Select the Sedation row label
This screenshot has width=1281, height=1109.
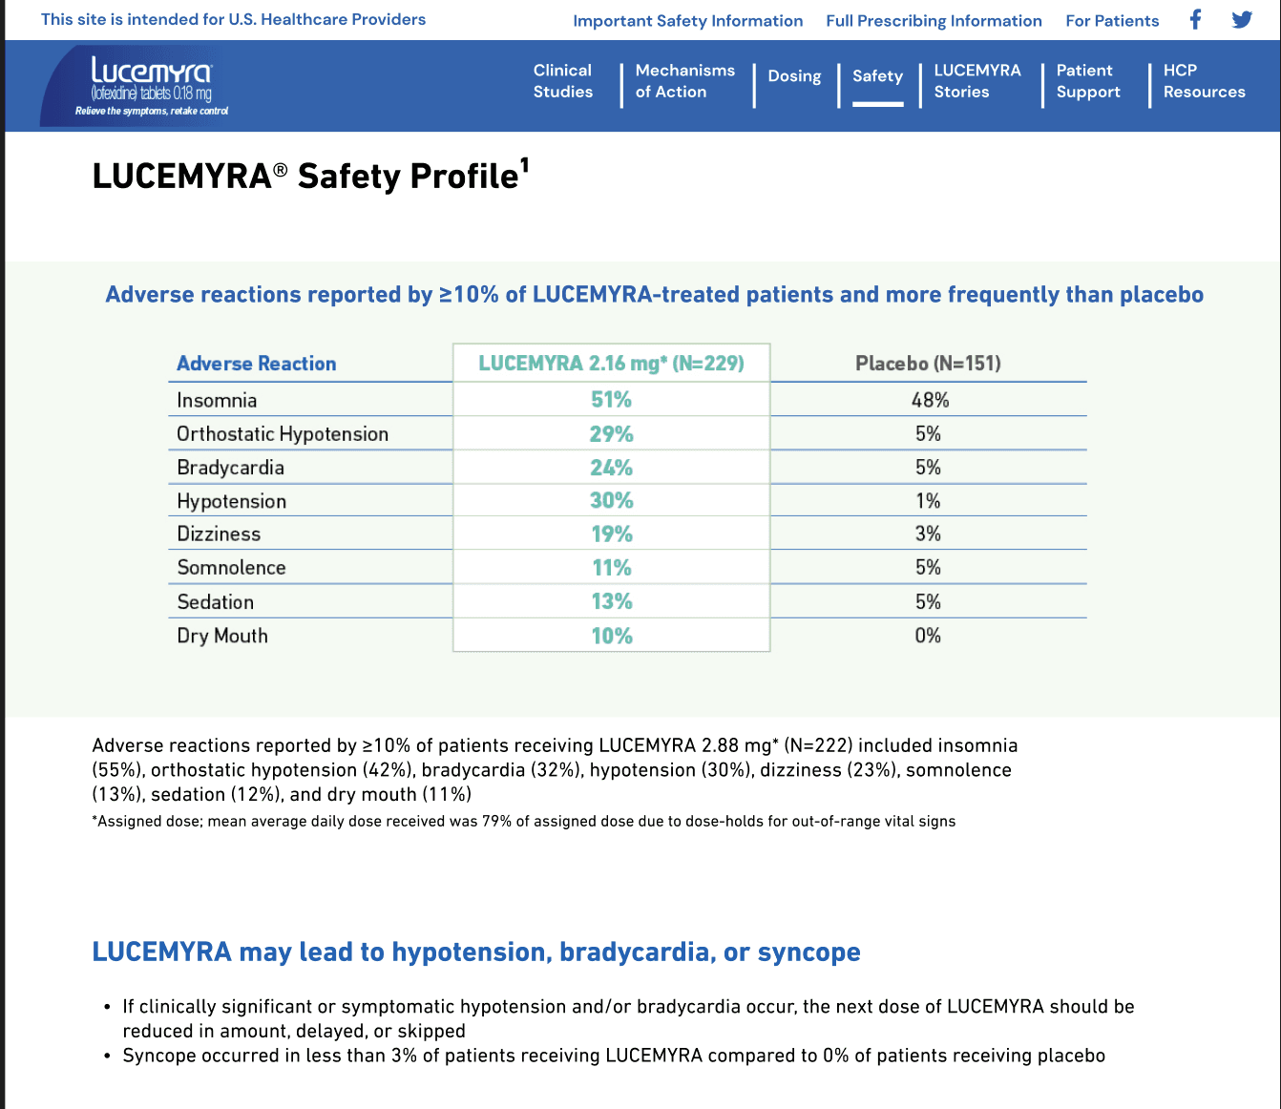[x=215, y=602]
